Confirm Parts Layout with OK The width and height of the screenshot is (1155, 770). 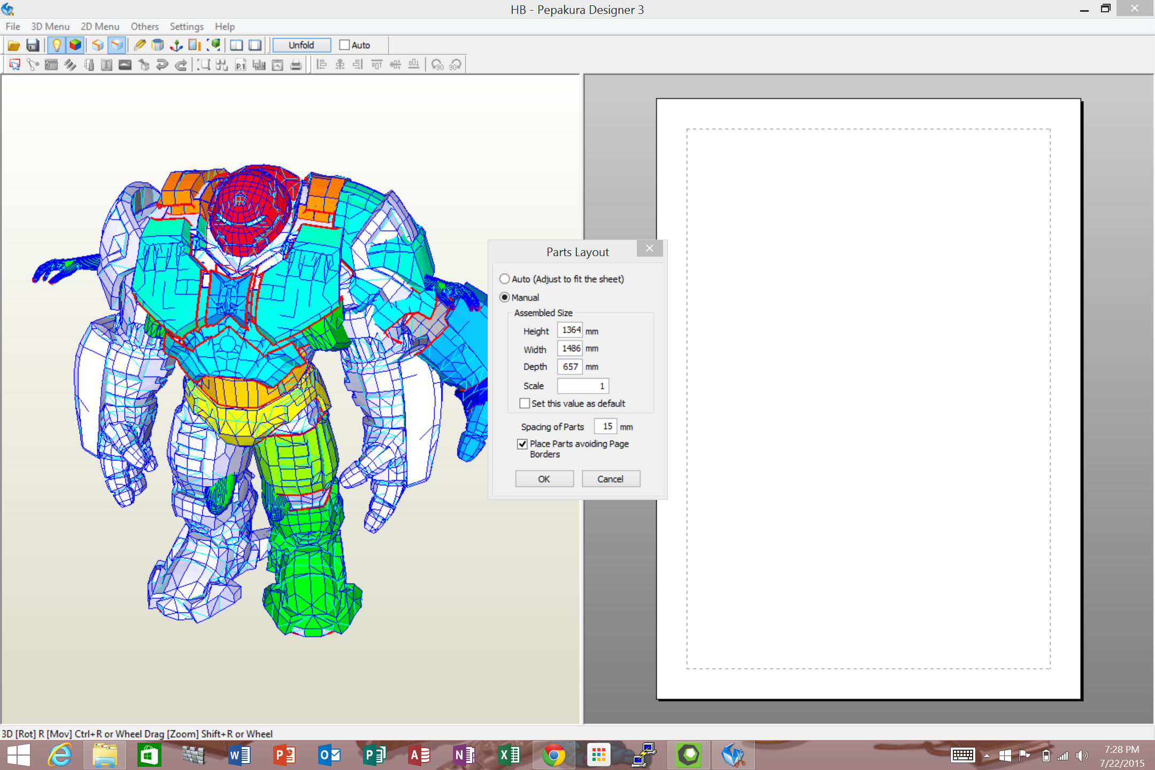pyautogui.click(x=544, y=479)
